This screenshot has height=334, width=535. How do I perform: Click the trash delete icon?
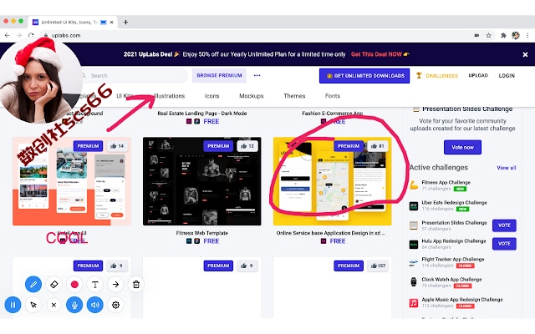(x=136, y=284)
